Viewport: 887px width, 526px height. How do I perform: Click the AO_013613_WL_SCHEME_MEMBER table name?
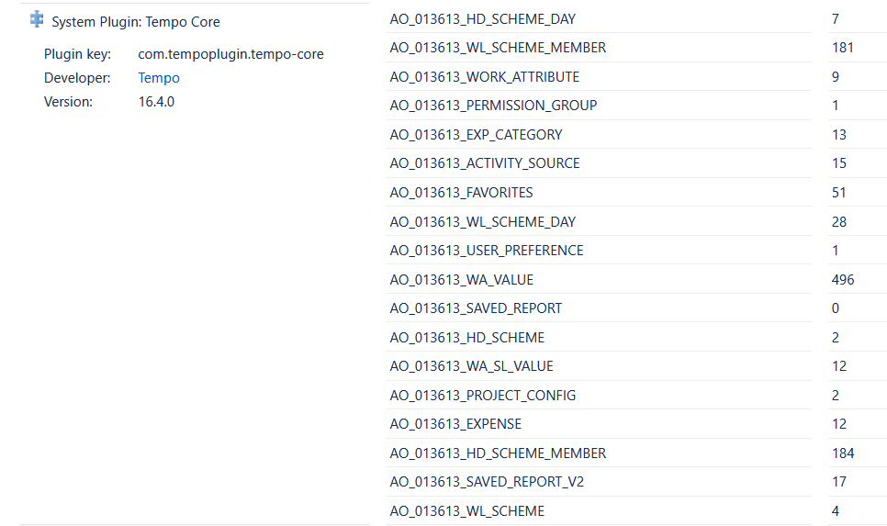[498, 48]
